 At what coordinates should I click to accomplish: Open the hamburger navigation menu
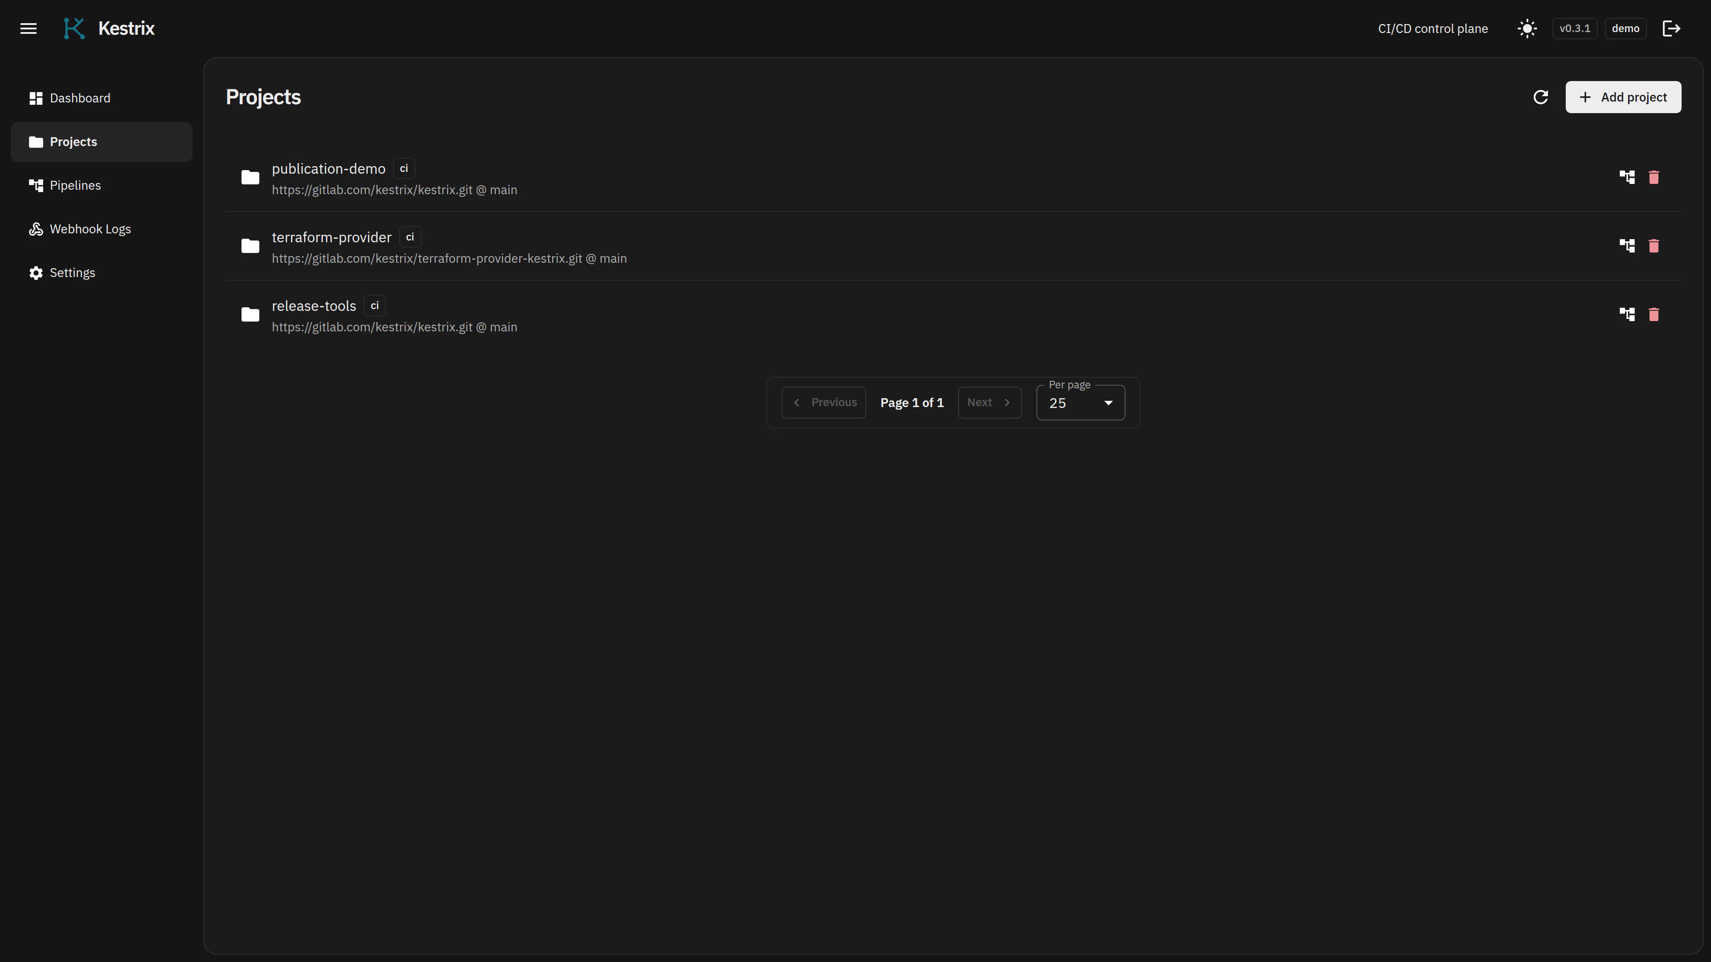[x=29, y=29]
